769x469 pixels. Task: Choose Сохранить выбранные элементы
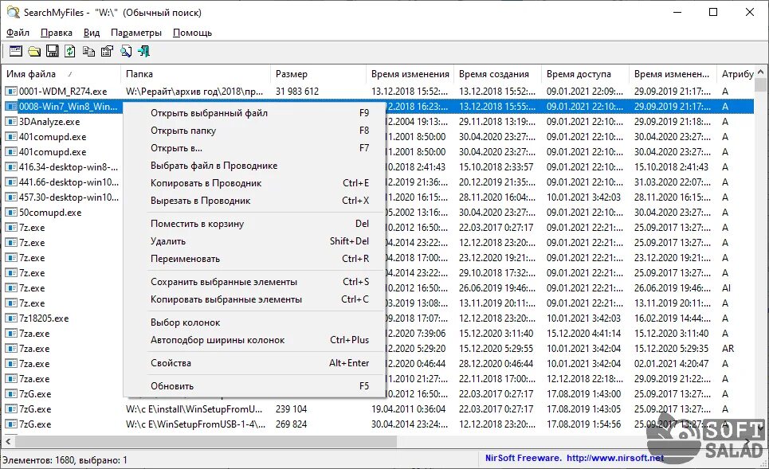coord(253,282)
